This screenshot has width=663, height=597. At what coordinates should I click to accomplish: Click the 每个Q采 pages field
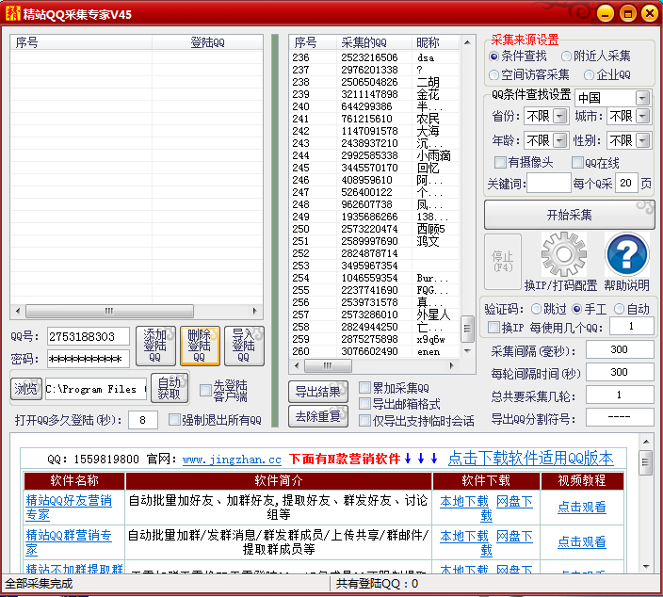(x=626, y=183)
